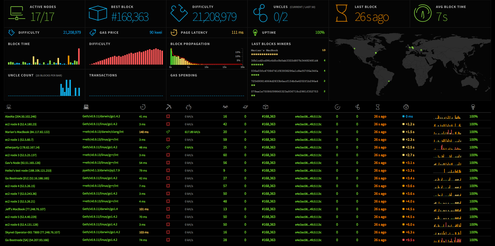Sort table by node name column icon

click(9, 107)
